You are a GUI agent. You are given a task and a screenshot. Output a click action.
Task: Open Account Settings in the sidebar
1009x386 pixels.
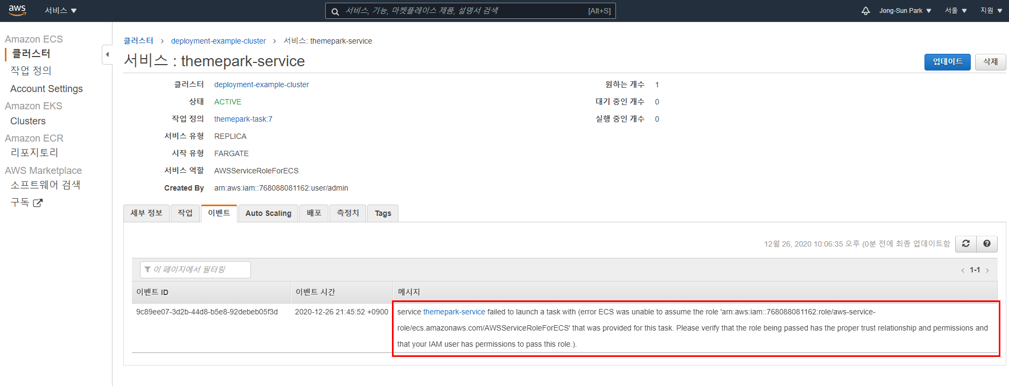point(46,89)
